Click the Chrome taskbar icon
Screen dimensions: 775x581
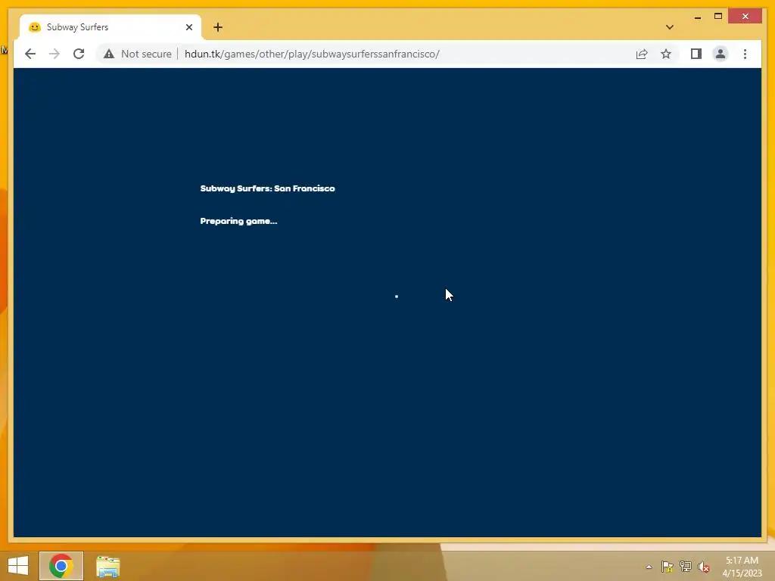pyautogui.click(x=61, y=566)
